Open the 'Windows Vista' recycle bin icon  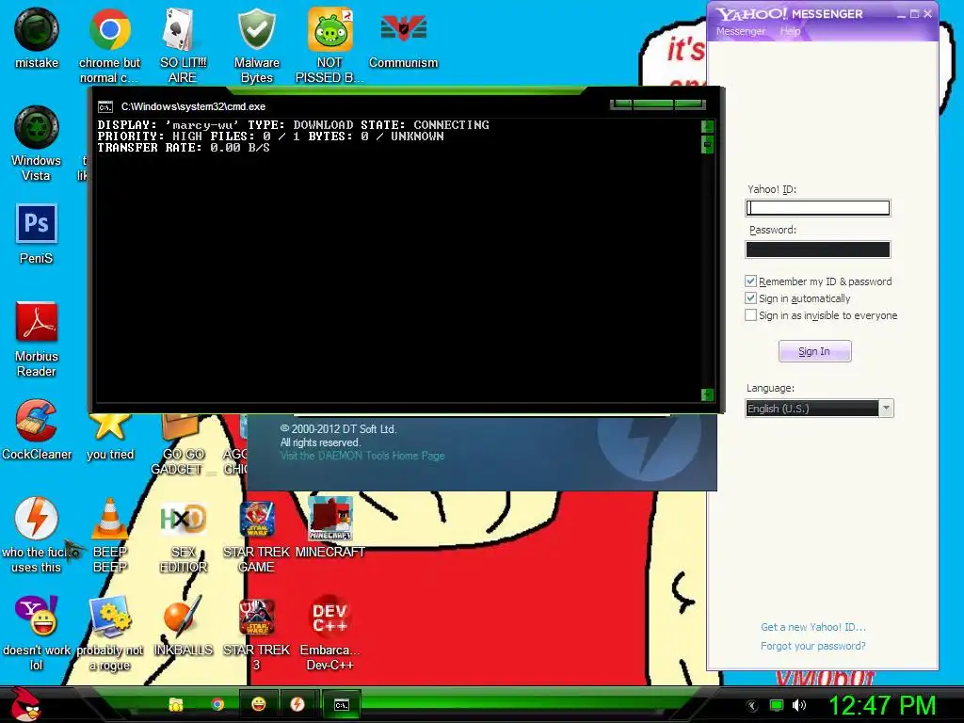pos(37,127)
